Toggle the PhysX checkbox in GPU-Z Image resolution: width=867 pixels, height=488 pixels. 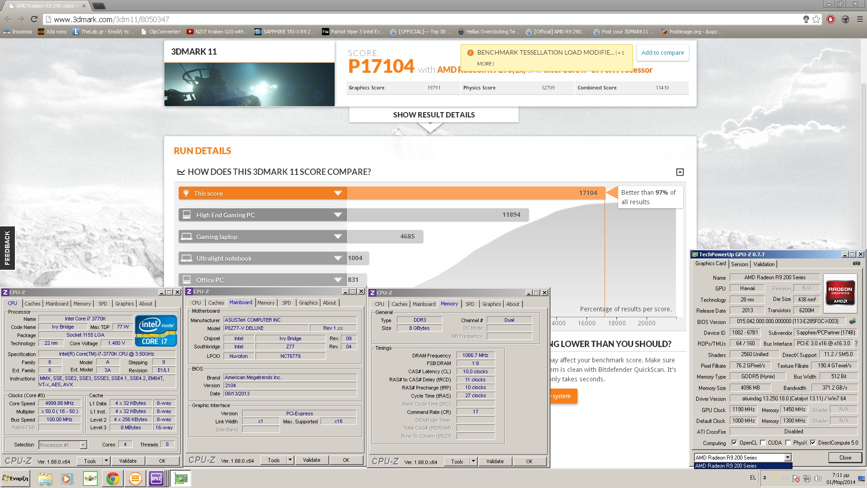coord(788,443)
